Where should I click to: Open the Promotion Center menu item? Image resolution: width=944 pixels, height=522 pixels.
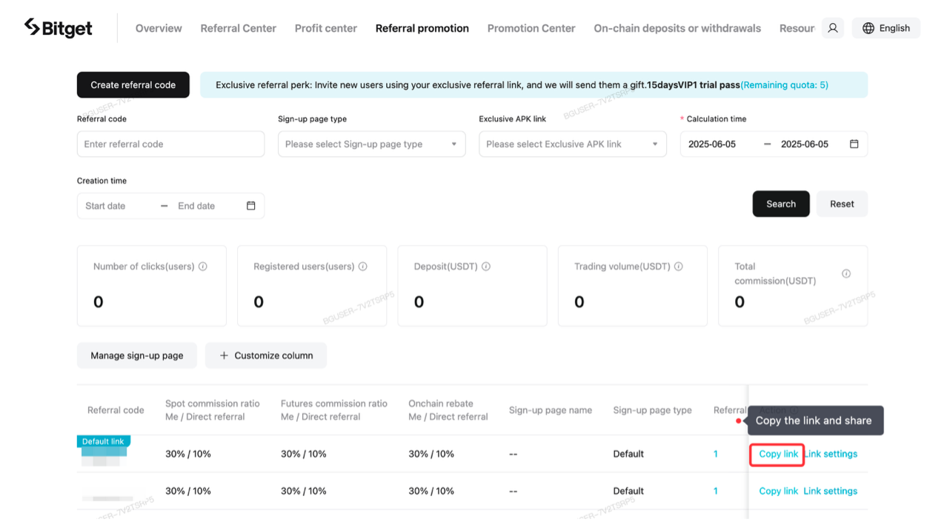tap(531, 28)
